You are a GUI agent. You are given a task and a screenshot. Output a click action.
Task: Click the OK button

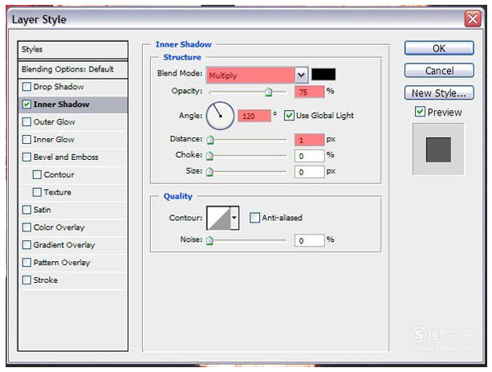tap(439, 48)
